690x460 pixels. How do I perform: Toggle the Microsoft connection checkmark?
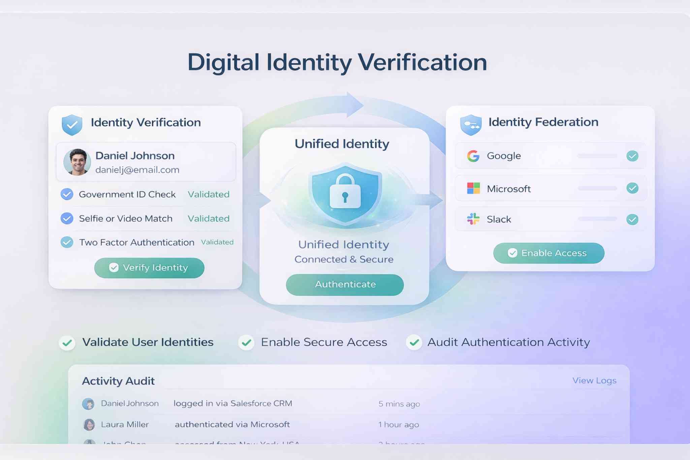pos(632,189)
